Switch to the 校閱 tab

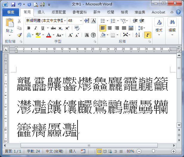point(111,12)
